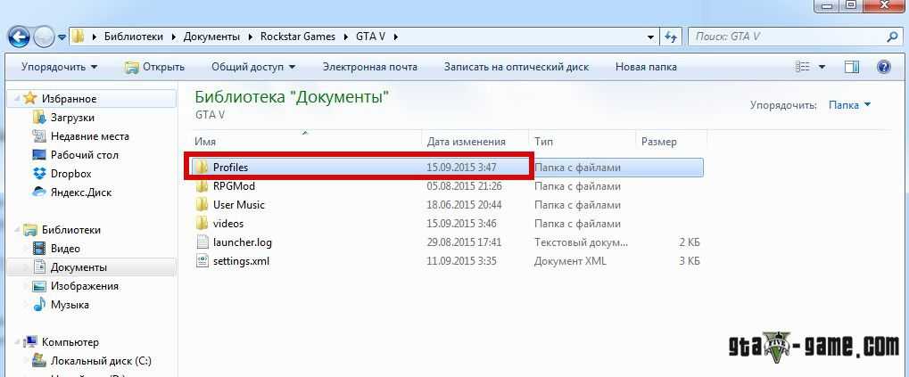This screenshot has width=909, height=377.
Task: Open Dropbox in the sidebar
Action: pyautogui.click(x=70, y=173)
